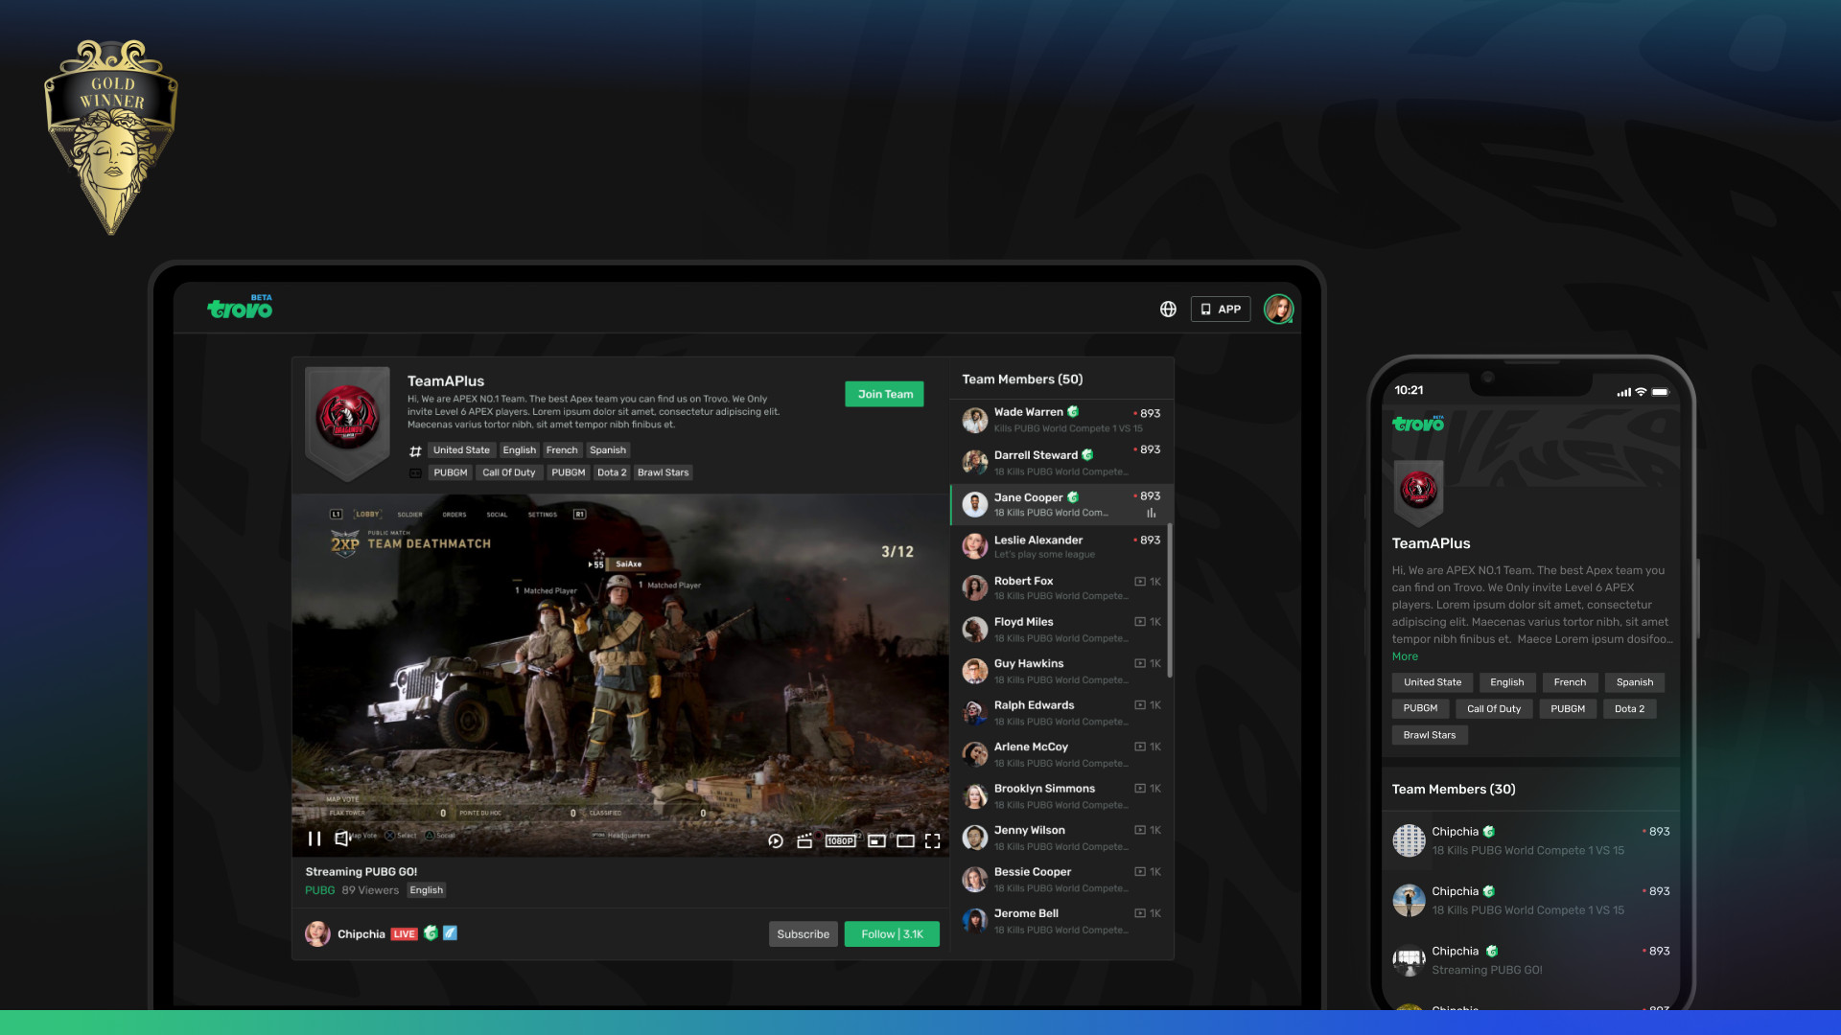Click the Subscribe button
This screenshot has width=1841, height=1035.
pyautogui.click(x=803, y=934)
